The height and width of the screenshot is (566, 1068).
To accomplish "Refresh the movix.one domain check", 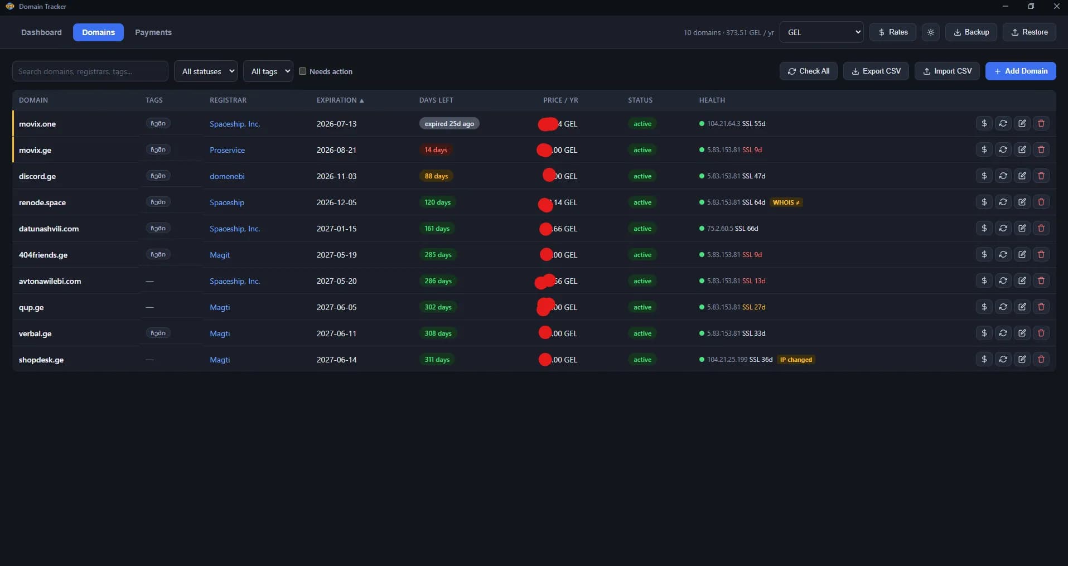I will click(1003, 123).
